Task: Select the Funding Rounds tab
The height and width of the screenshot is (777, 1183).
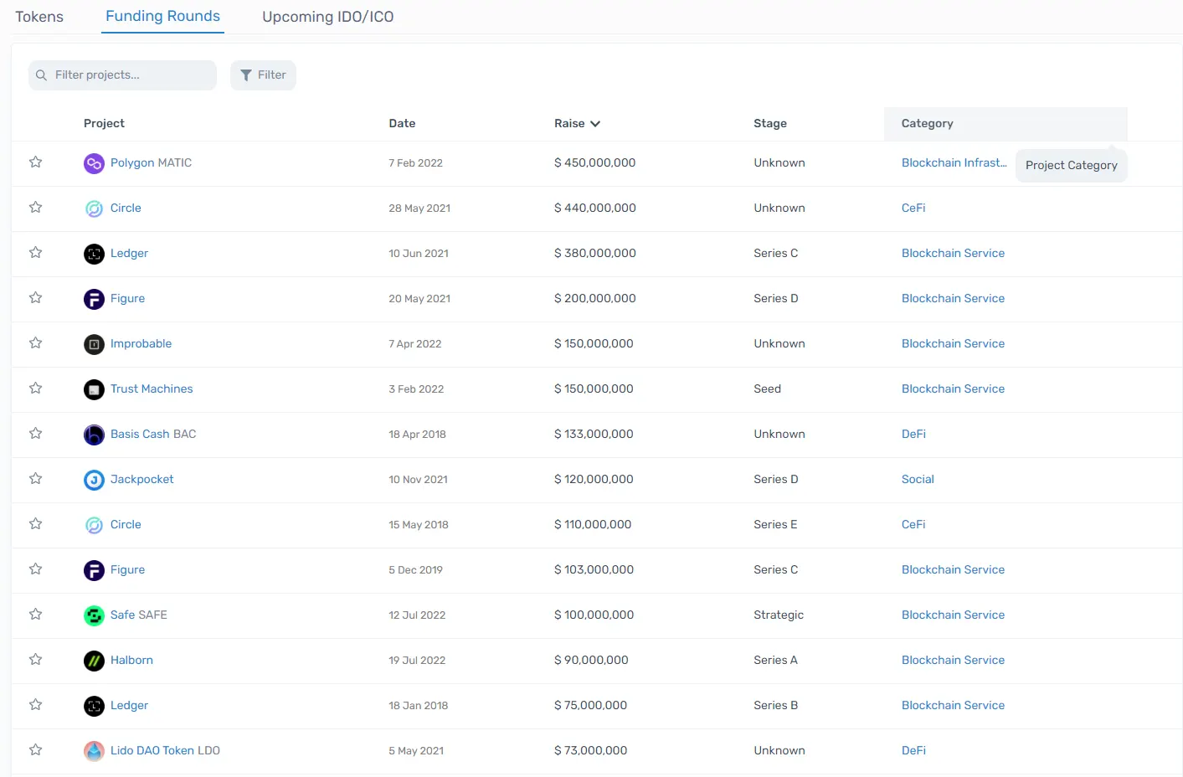Action: point(162,17)
